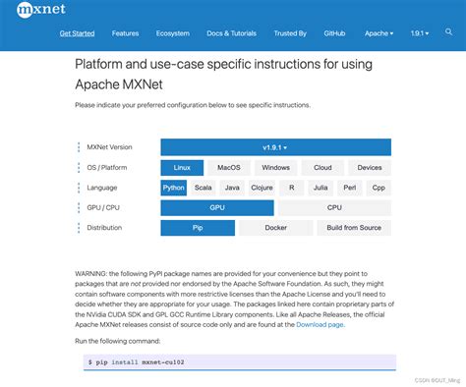
Task: Open Docs & Tutorials section
Action: [x=231, y=33]
